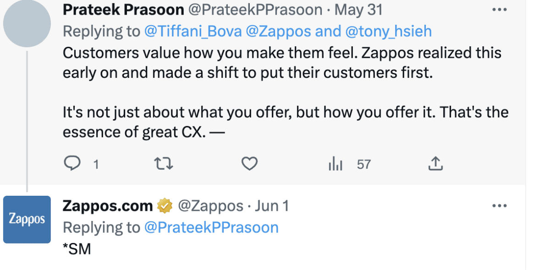
Task: Click the *SM reply text
Action: coord(77,249)
